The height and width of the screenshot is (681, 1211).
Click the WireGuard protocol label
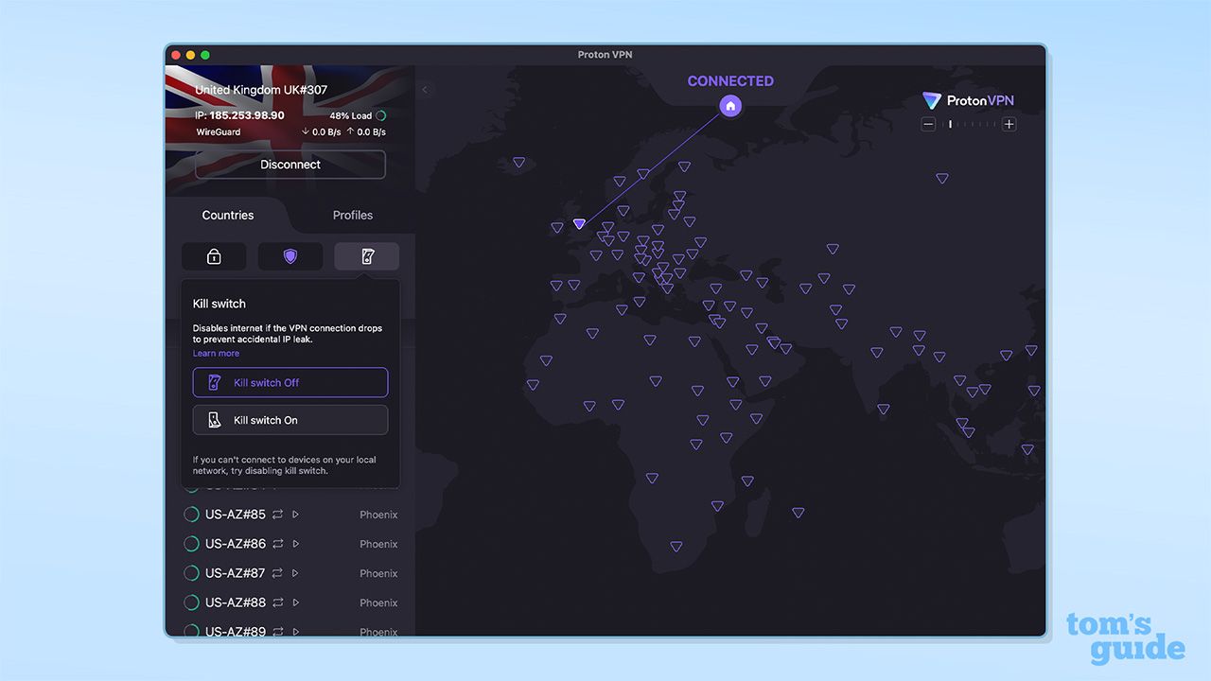click(219, 132)
